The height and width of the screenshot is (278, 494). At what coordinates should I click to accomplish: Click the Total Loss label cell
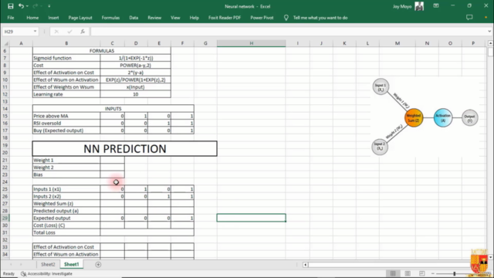(x=66, y=232)
